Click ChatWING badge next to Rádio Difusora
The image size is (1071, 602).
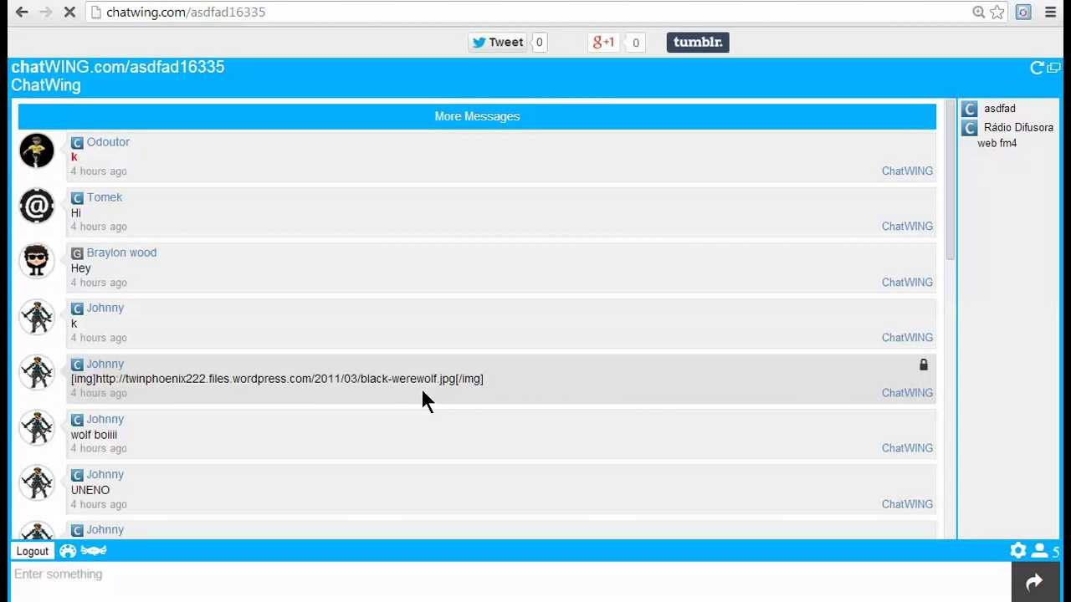[969, 128]
